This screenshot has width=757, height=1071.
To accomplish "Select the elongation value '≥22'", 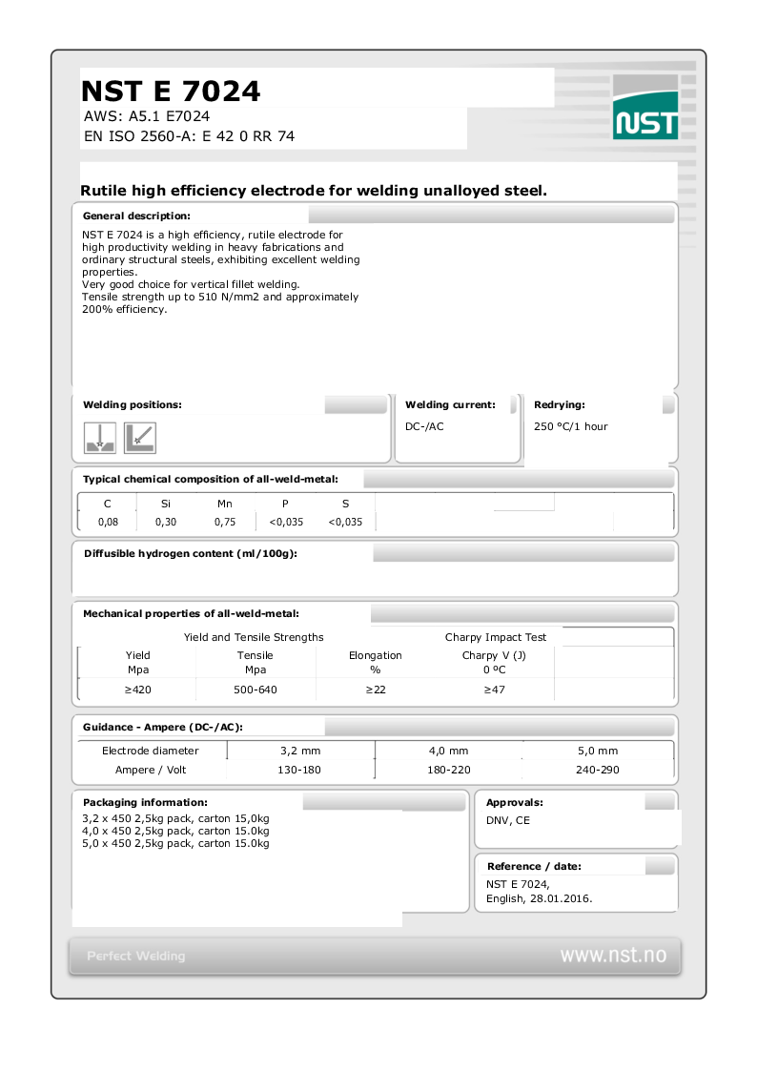I will coord(376,690).
